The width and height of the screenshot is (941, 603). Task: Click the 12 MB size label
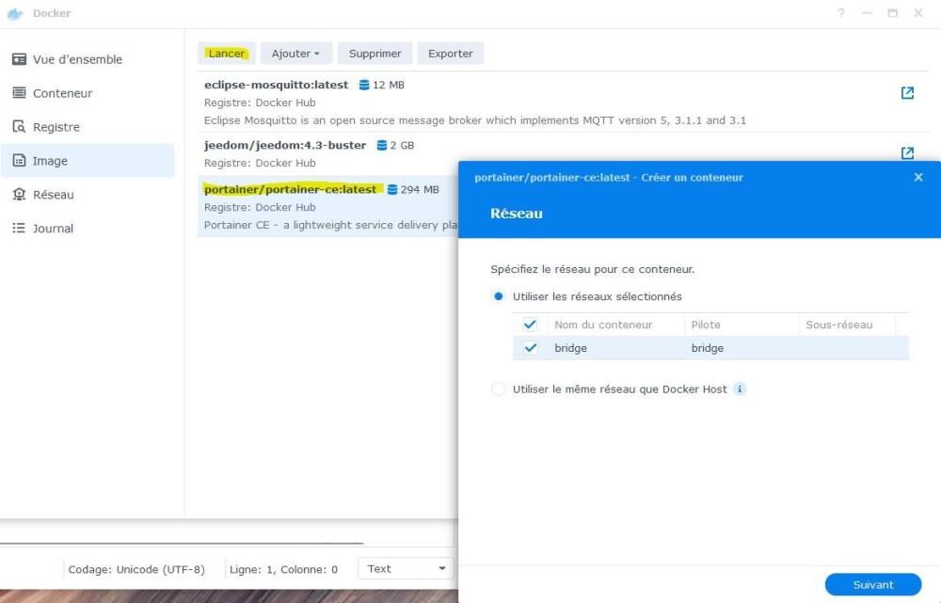point(389,86)
